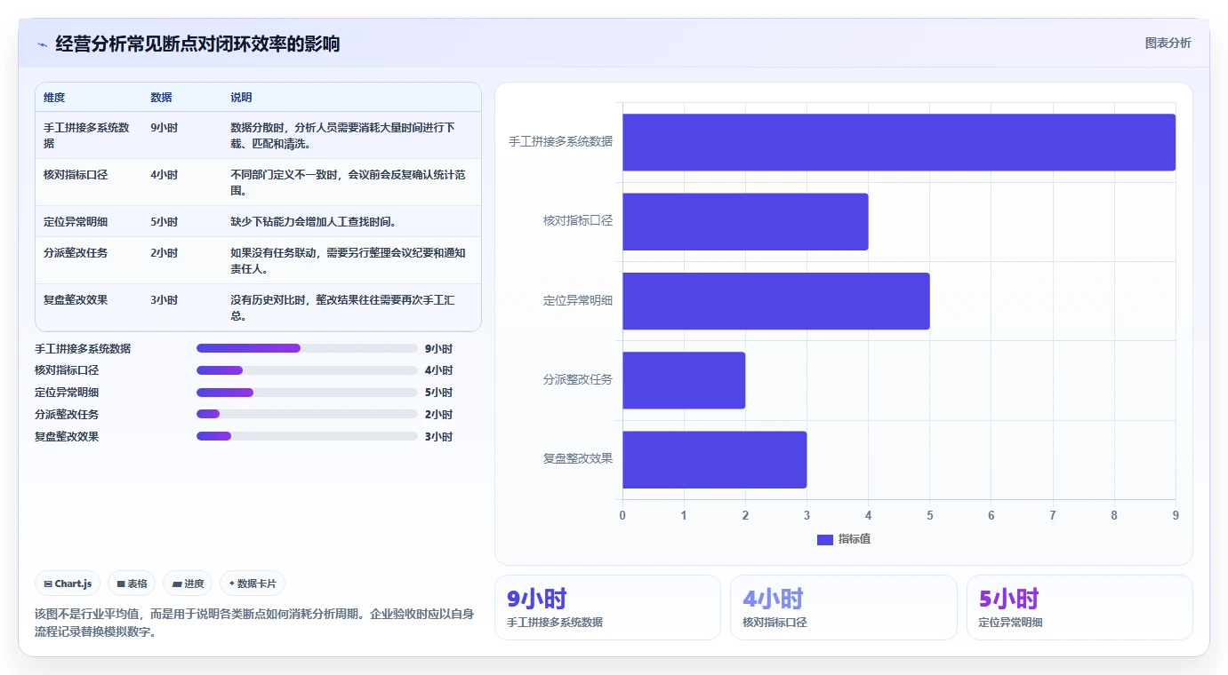Click the 图表分析 label in the header

(x=1168, y=43)
